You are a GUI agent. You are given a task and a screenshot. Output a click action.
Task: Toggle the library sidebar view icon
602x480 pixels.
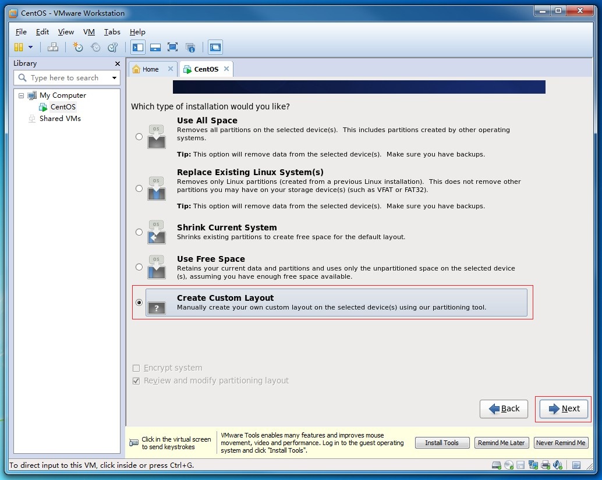(x=138, y=47)
